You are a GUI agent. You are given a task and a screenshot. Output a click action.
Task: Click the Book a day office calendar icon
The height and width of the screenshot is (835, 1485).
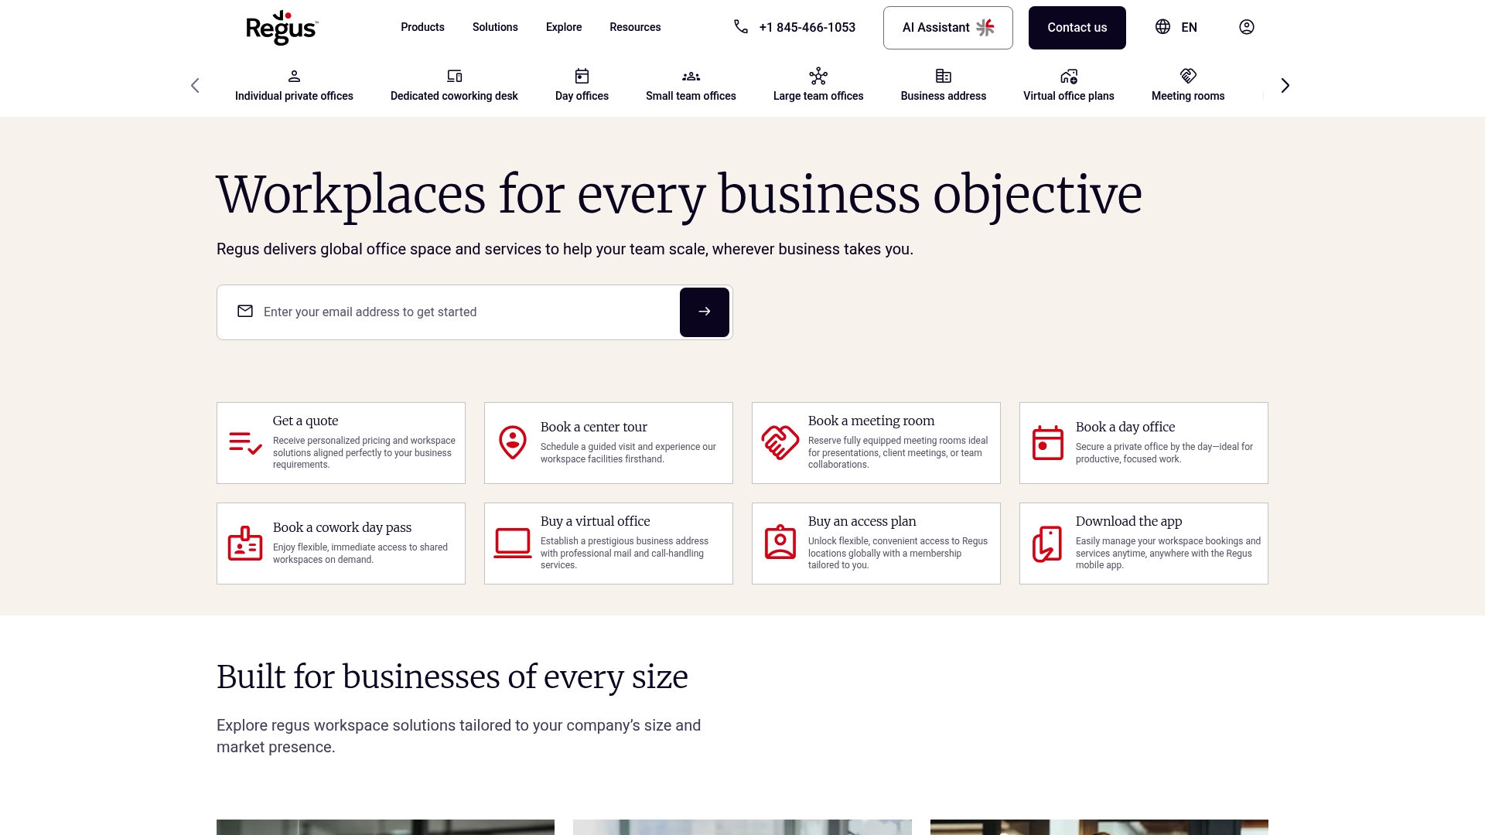click(x=1048, y=442)
